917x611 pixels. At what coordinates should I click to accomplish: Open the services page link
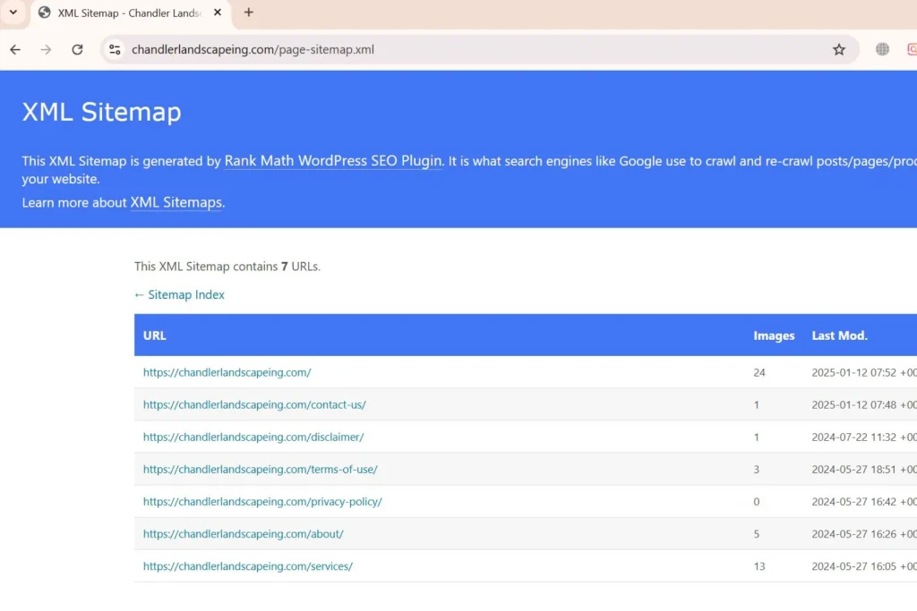pyautogui.click(x=247, y=566)
